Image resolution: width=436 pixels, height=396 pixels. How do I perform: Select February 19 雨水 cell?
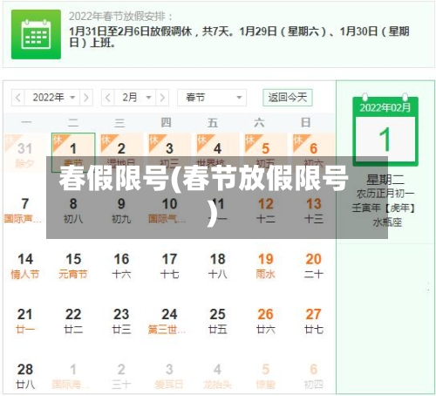(265, 266)
